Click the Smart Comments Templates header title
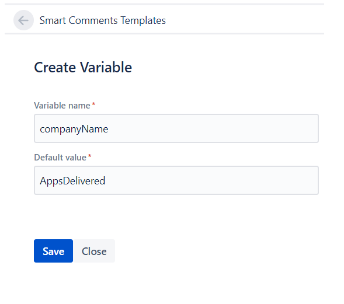The image size is (344, 304). click(x=102, y=20)
